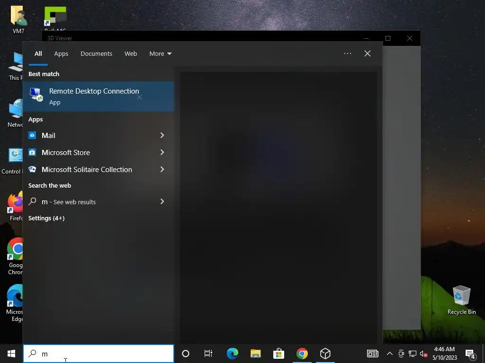The height and width of the screenshot is (363, 485).
Task: Open Microsoft Store taskbar icon
Action: 278,354
